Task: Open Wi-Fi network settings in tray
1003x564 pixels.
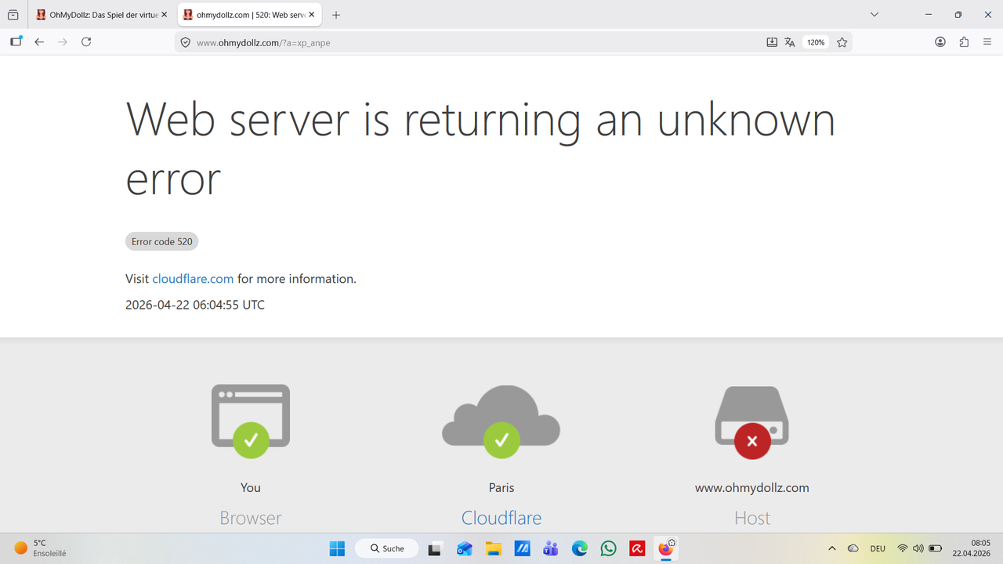Action: pyautogui.click(x=903, y=548)
